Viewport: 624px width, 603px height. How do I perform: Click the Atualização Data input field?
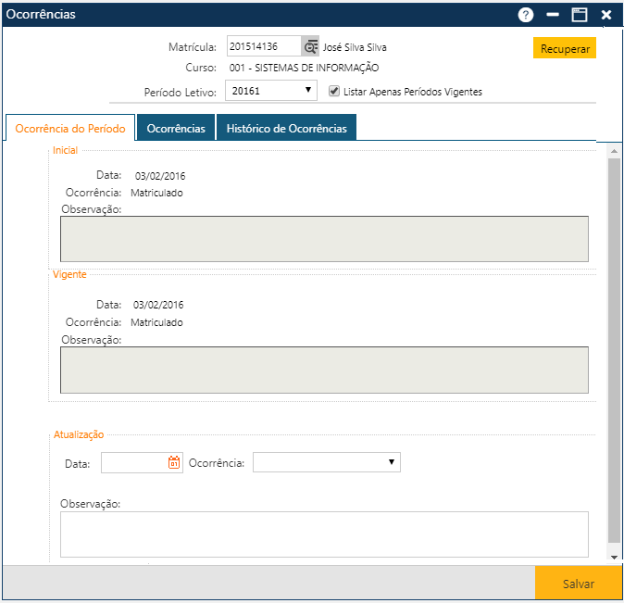point(133,463)
